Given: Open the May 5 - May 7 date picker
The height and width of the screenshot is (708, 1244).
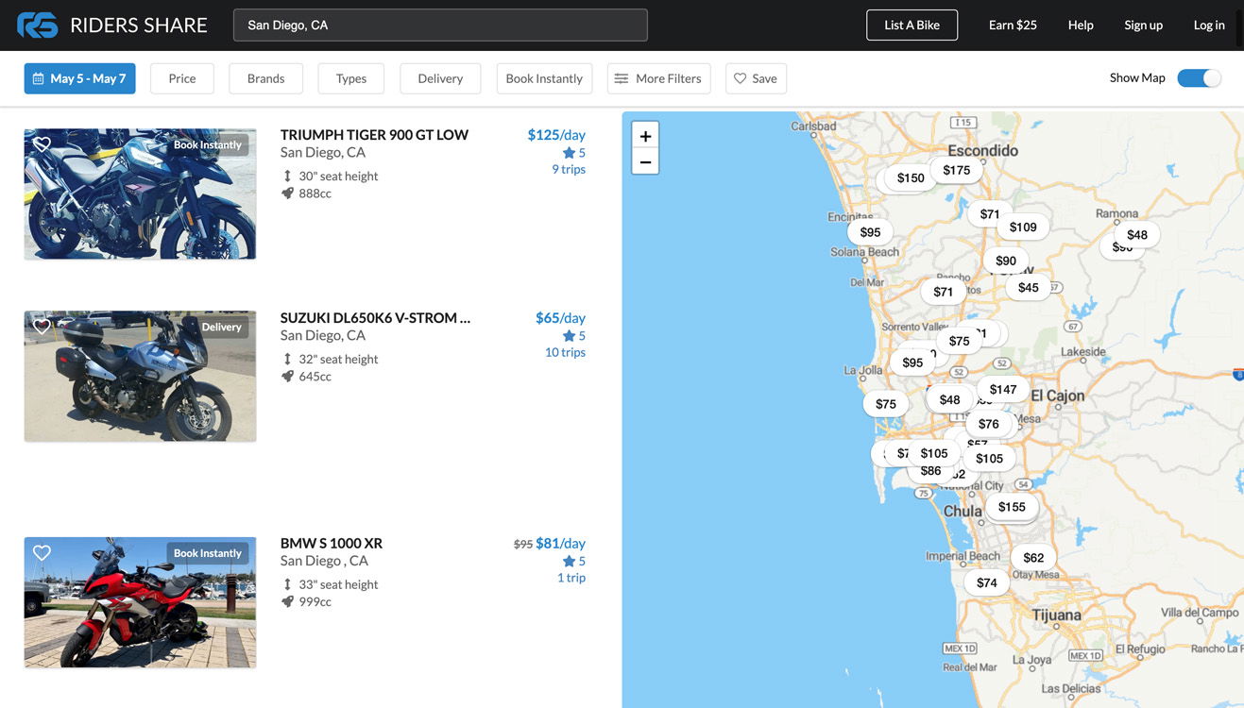Looking at the screenshot, I should tap(79, 78).
